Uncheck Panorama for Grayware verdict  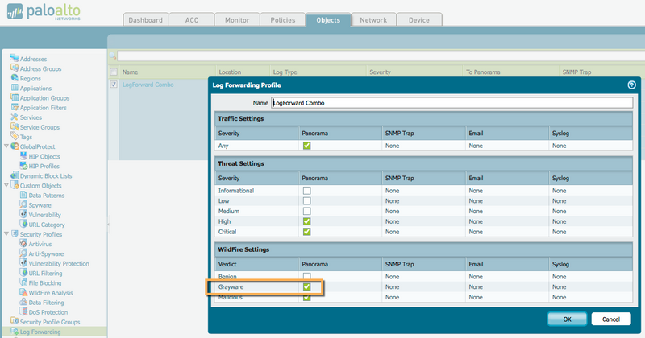click(x=306, y=286)
